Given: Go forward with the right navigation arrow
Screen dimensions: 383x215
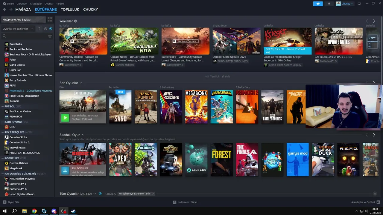Looking at the screenshot, I should 11,10.
